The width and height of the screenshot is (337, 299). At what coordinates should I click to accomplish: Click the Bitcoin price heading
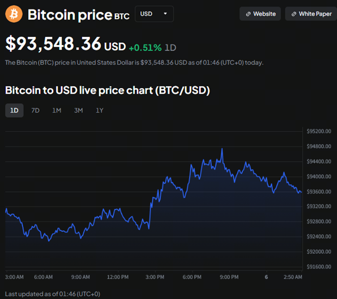70,14
